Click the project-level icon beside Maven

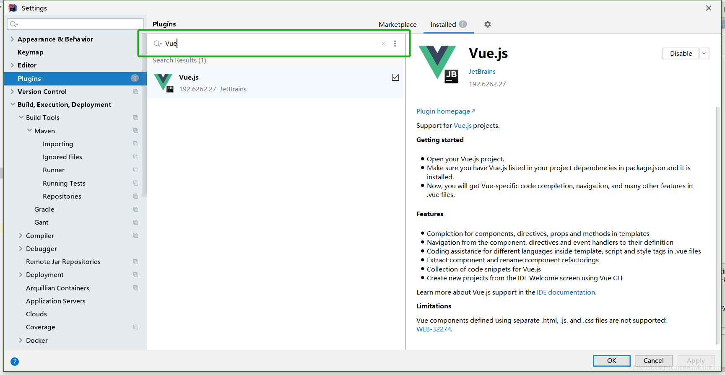(135, 131)
